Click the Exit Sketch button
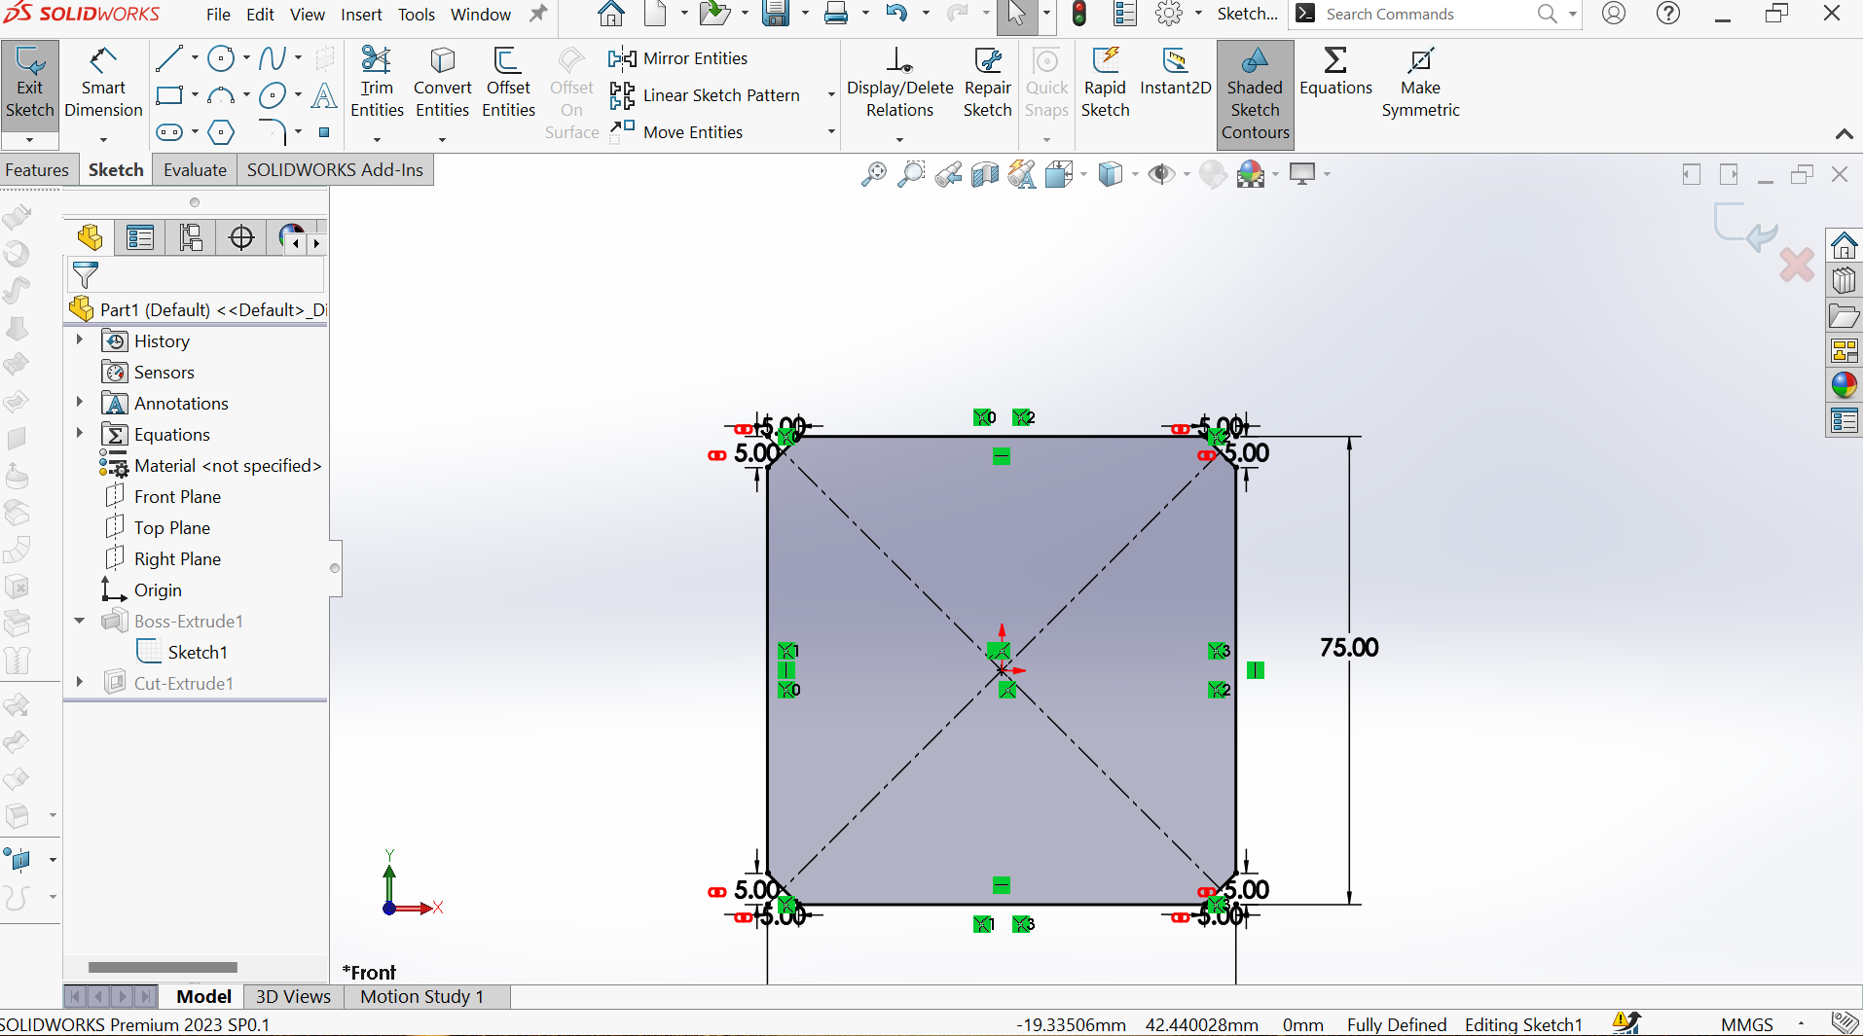Viewport: 1863px width, 1036px height. point(30,84)
